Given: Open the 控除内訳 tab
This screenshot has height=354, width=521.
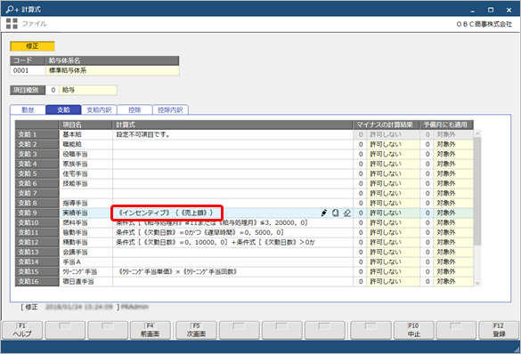Looking at the screenshot, I should coord(170,109).
